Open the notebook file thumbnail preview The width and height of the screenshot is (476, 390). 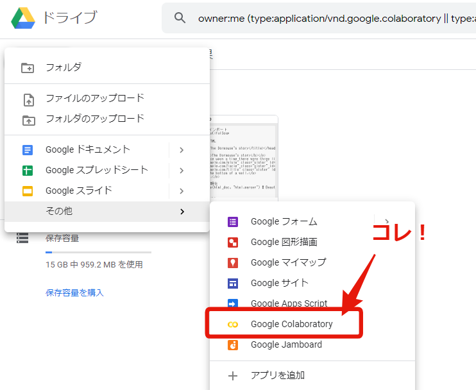244,158
